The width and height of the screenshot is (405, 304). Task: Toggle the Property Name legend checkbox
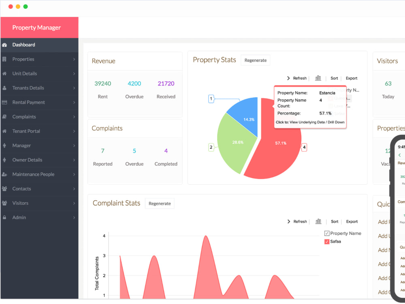pos(327,233)
